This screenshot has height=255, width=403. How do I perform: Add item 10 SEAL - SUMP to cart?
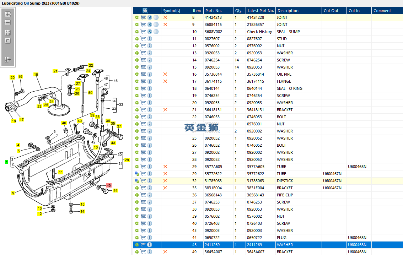click(143, 32)
